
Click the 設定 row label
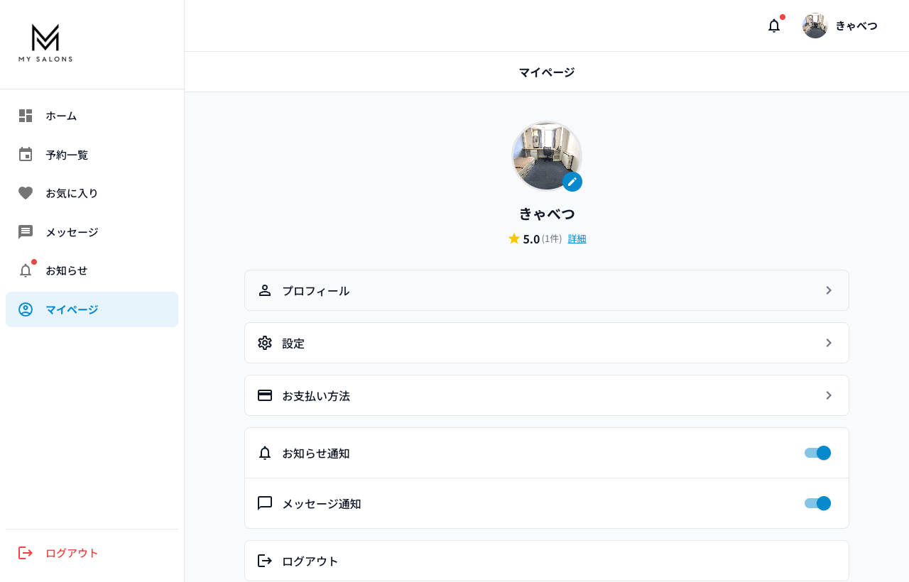click(293, 344)
